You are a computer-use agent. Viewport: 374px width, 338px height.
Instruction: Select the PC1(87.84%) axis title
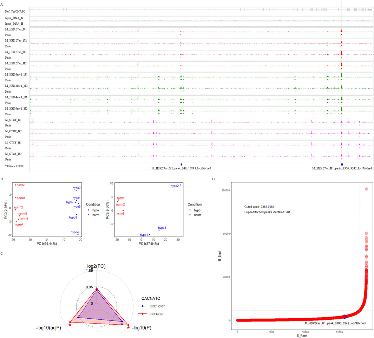tap(149, 244)
